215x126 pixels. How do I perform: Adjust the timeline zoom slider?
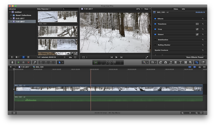(190, 113)
